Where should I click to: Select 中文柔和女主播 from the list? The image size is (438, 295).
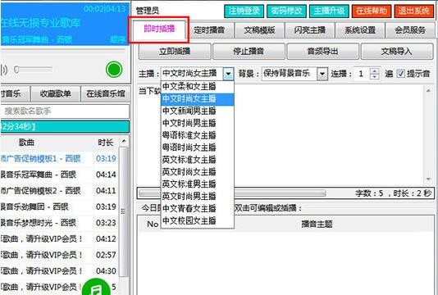(x=197, y=87)
